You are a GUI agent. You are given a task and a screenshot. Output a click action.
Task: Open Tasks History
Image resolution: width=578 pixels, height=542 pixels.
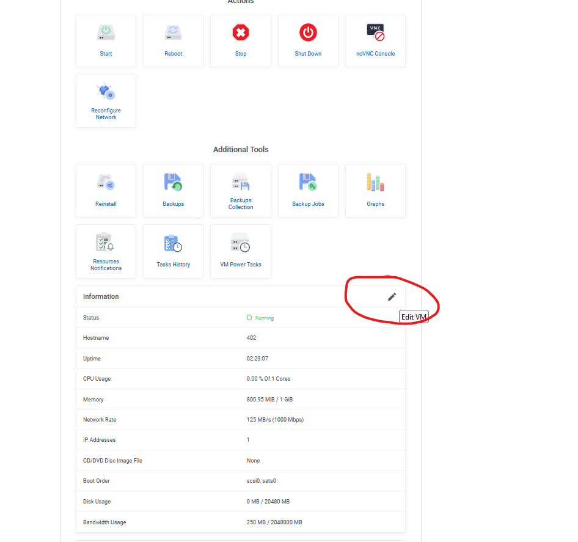pyautogui.click(x=173, y=244)
